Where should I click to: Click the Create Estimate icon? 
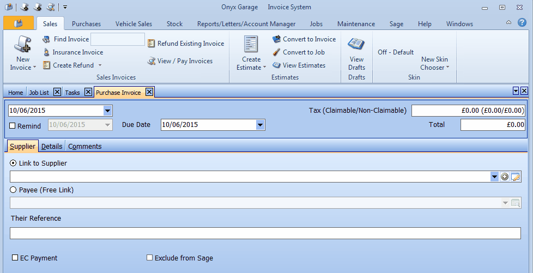click(251, 45)
